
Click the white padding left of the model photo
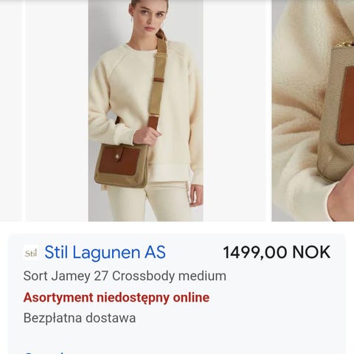(58, 111)
